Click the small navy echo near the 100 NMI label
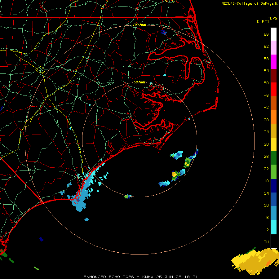 click(163, 32)
